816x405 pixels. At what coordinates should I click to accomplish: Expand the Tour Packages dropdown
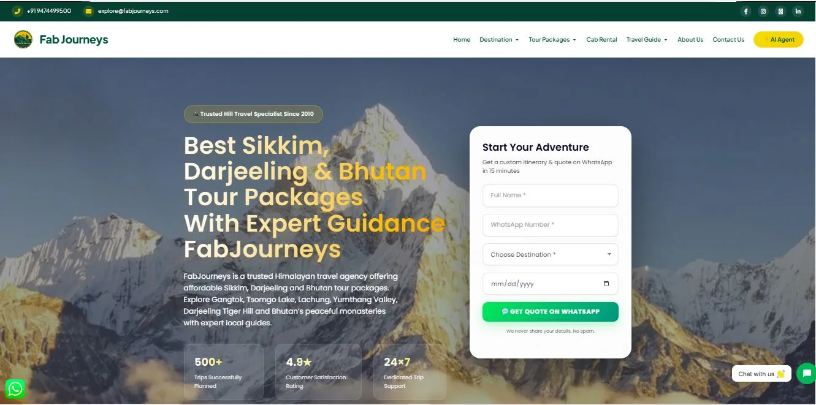click(x=552, y=40)
